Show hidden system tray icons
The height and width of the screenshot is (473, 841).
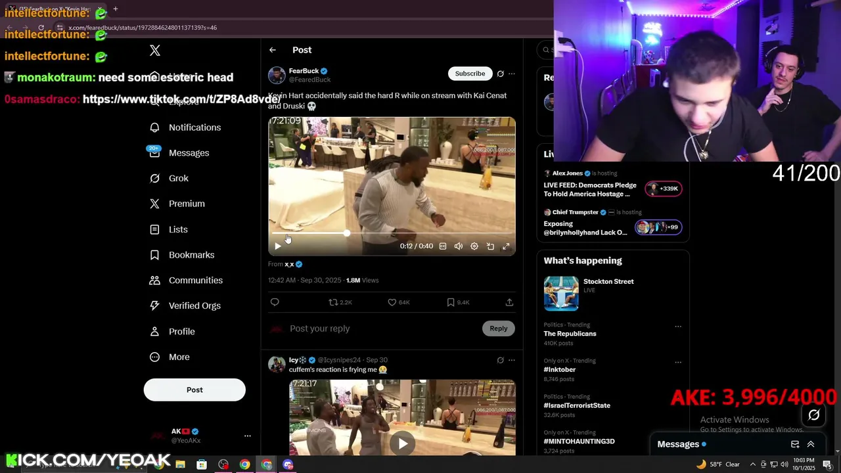click(x=753, y=464)
